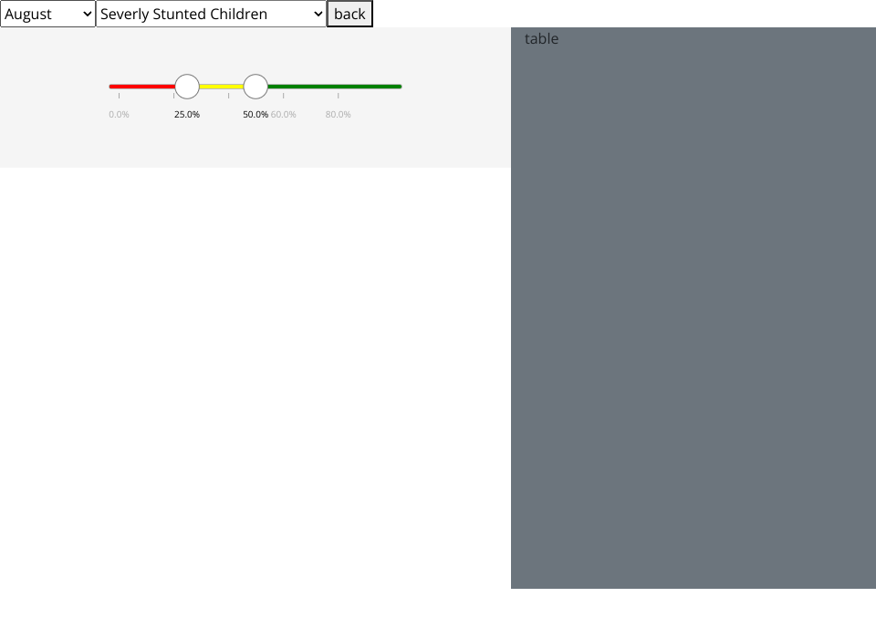Click the 0.0% scale label
The image size is (876, 638).
pyautogui.click(x=119, y=115)
